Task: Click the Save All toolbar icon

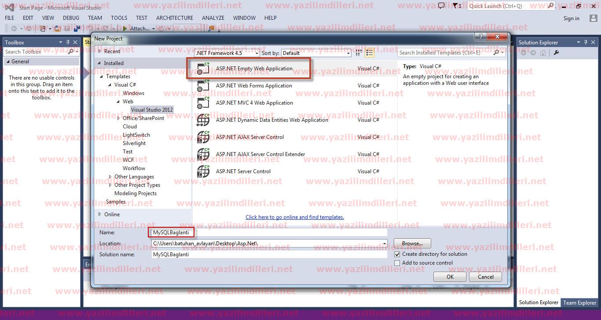Action: [x=76, y=28]
